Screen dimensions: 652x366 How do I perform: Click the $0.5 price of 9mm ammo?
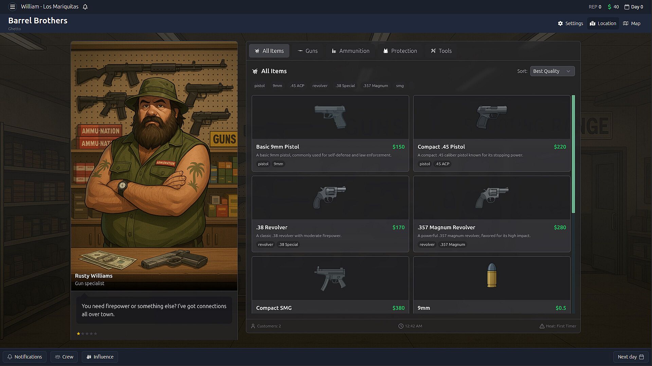point(560,308)
